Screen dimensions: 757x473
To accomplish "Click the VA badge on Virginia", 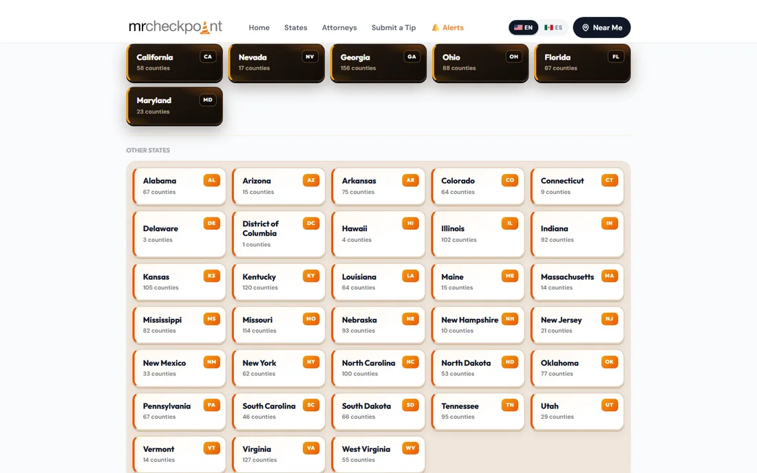I will pos(311,448).
